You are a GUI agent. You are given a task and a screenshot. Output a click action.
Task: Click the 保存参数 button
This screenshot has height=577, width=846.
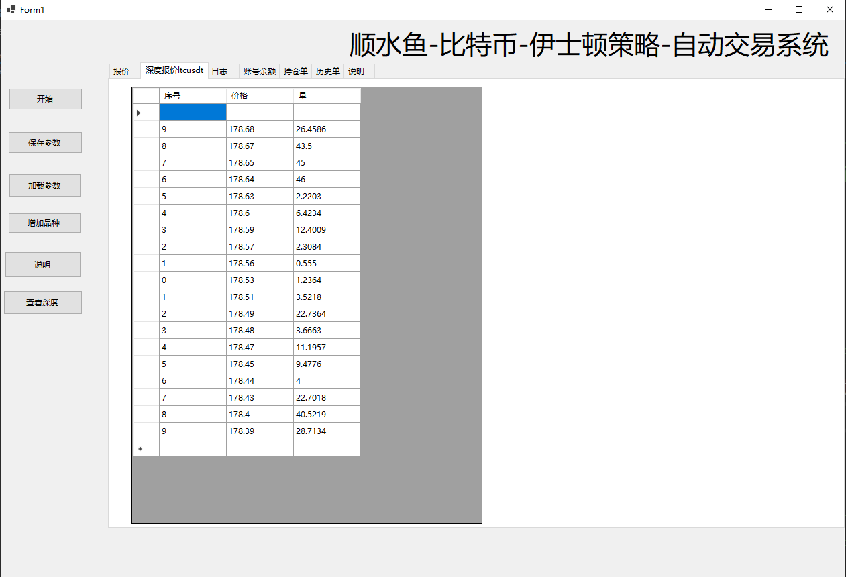(45, 142)
